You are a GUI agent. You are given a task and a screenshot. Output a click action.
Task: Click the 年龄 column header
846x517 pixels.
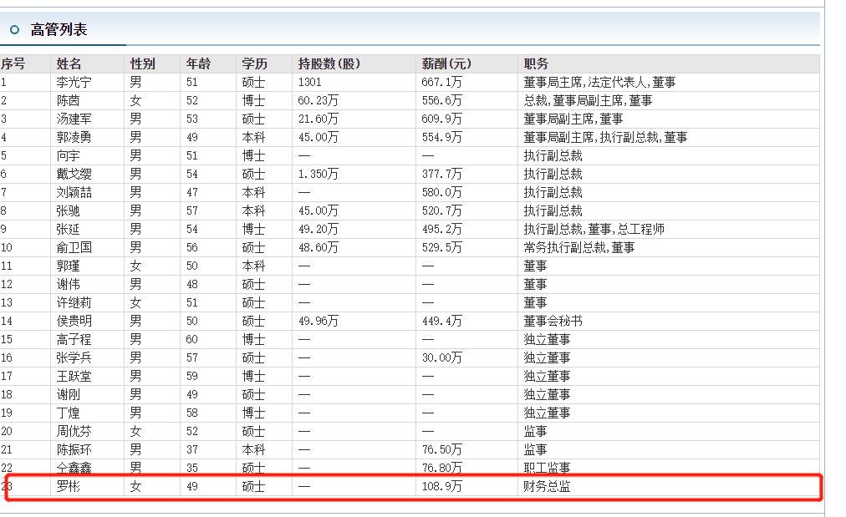198,63
